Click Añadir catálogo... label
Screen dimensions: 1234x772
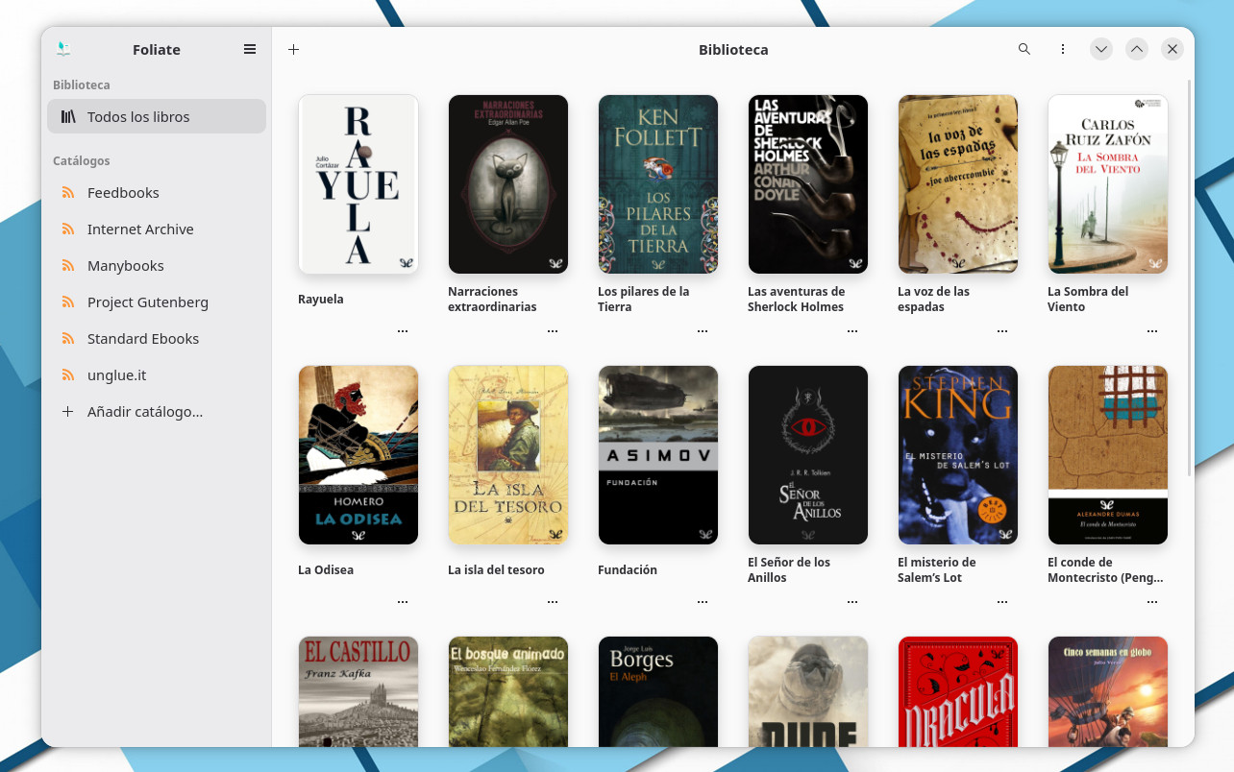[x=145, y=411]
